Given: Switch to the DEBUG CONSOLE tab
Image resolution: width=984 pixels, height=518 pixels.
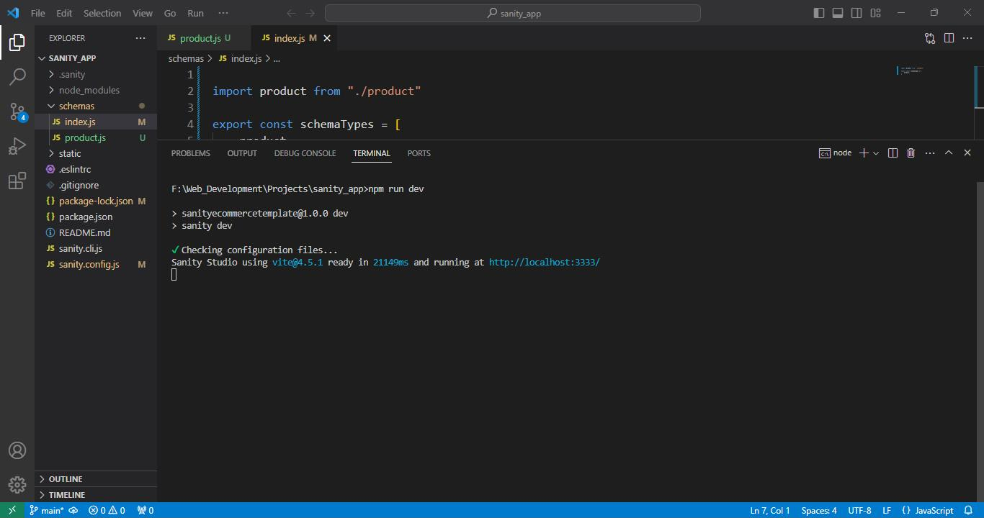Looking at the screenshot, I should coord(305,153).
